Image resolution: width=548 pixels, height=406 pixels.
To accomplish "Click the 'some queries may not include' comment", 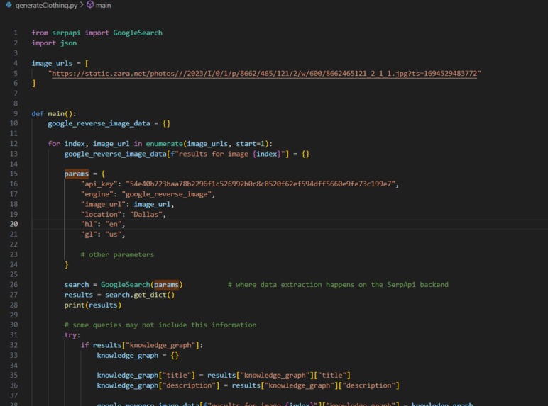I will tap(160, 325).
